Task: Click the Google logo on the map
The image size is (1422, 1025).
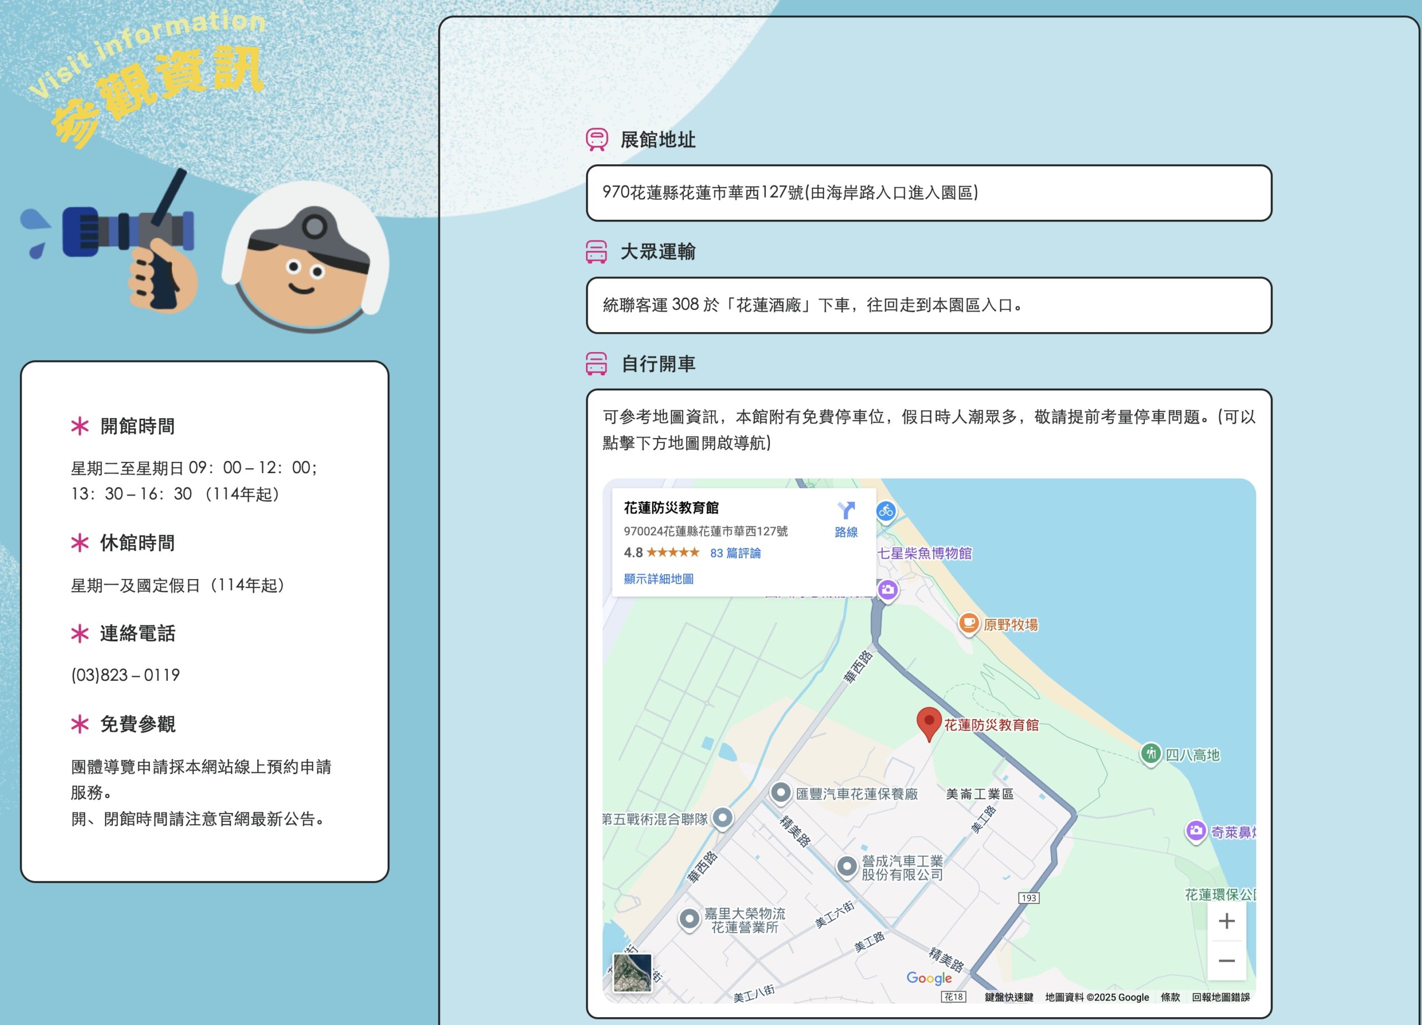Action: (929, 978)
